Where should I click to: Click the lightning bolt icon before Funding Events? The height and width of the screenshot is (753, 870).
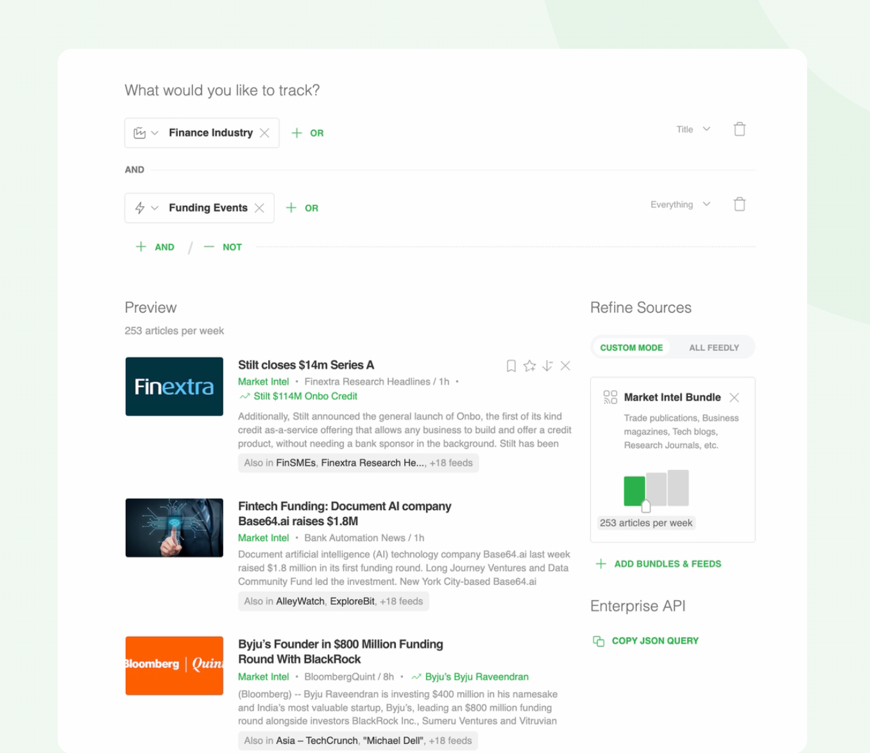[139, 208]
